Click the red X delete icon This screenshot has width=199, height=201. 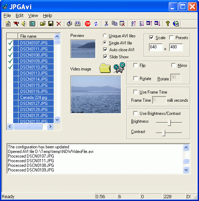click(59, 24)
